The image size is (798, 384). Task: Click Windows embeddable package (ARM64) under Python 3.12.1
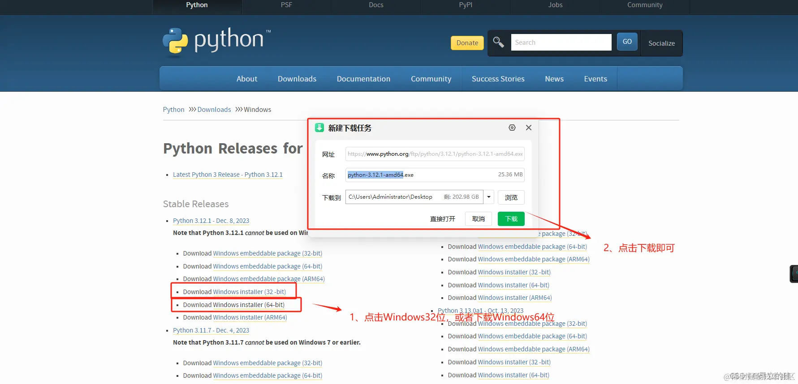click(x=269, y=279)
